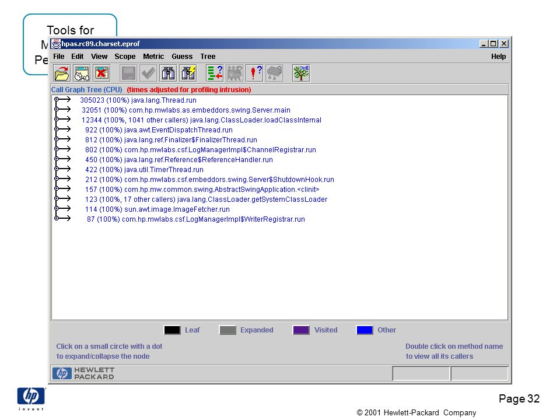This screenshot has height=420, width=560.
Task: Click the window with red X icon
Action: coord(101,73)
